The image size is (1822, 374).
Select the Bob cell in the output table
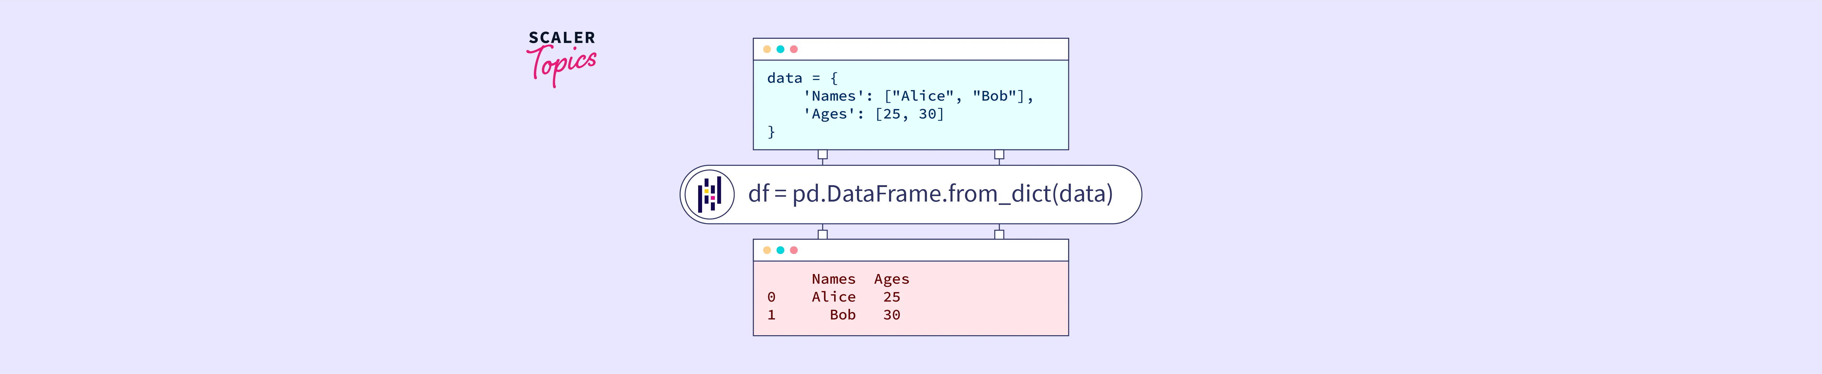[842, 315]
